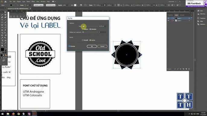207x116 pixels.
Task: Click the Layer 2 target circle
Action: tap(189, 20)
